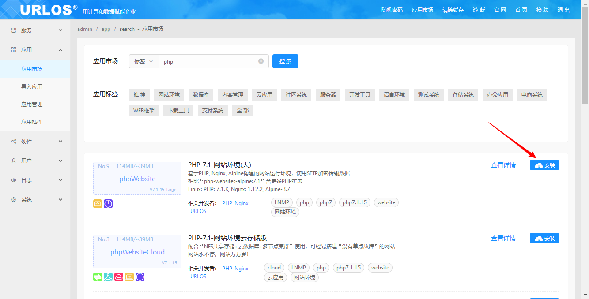
Task: Click yellow website icon under phpWebsiteCloud card
Action: point(129,277)
